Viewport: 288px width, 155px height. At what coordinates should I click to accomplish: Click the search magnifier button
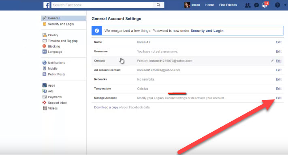pos(158,5)
